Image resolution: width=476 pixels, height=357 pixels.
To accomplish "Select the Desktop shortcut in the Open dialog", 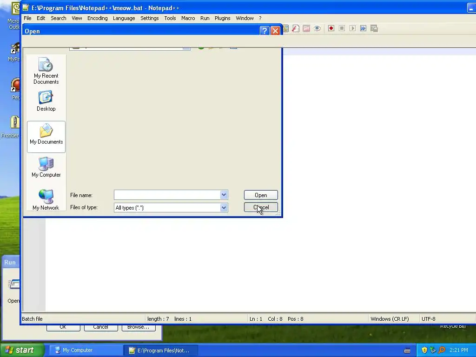I will pyautogui.click(x=46, y=101).
